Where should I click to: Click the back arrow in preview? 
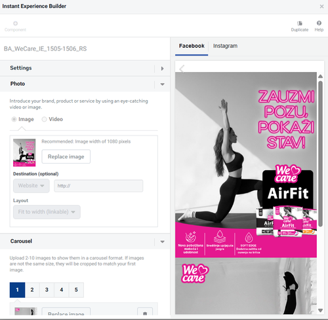[x=182, y=69]
